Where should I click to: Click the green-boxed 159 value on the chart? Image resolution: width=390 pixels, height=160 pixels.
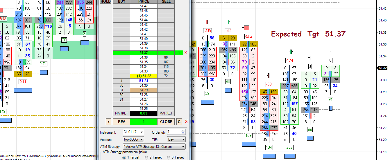coord(249,135)
